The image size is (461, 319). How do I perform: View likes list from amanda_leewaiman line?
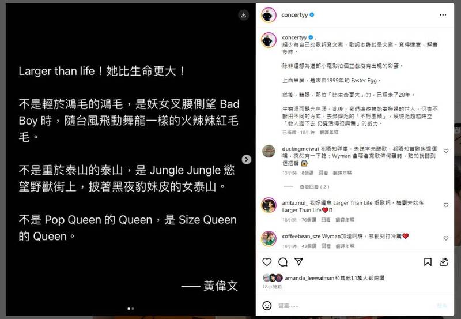pos(334,278)
